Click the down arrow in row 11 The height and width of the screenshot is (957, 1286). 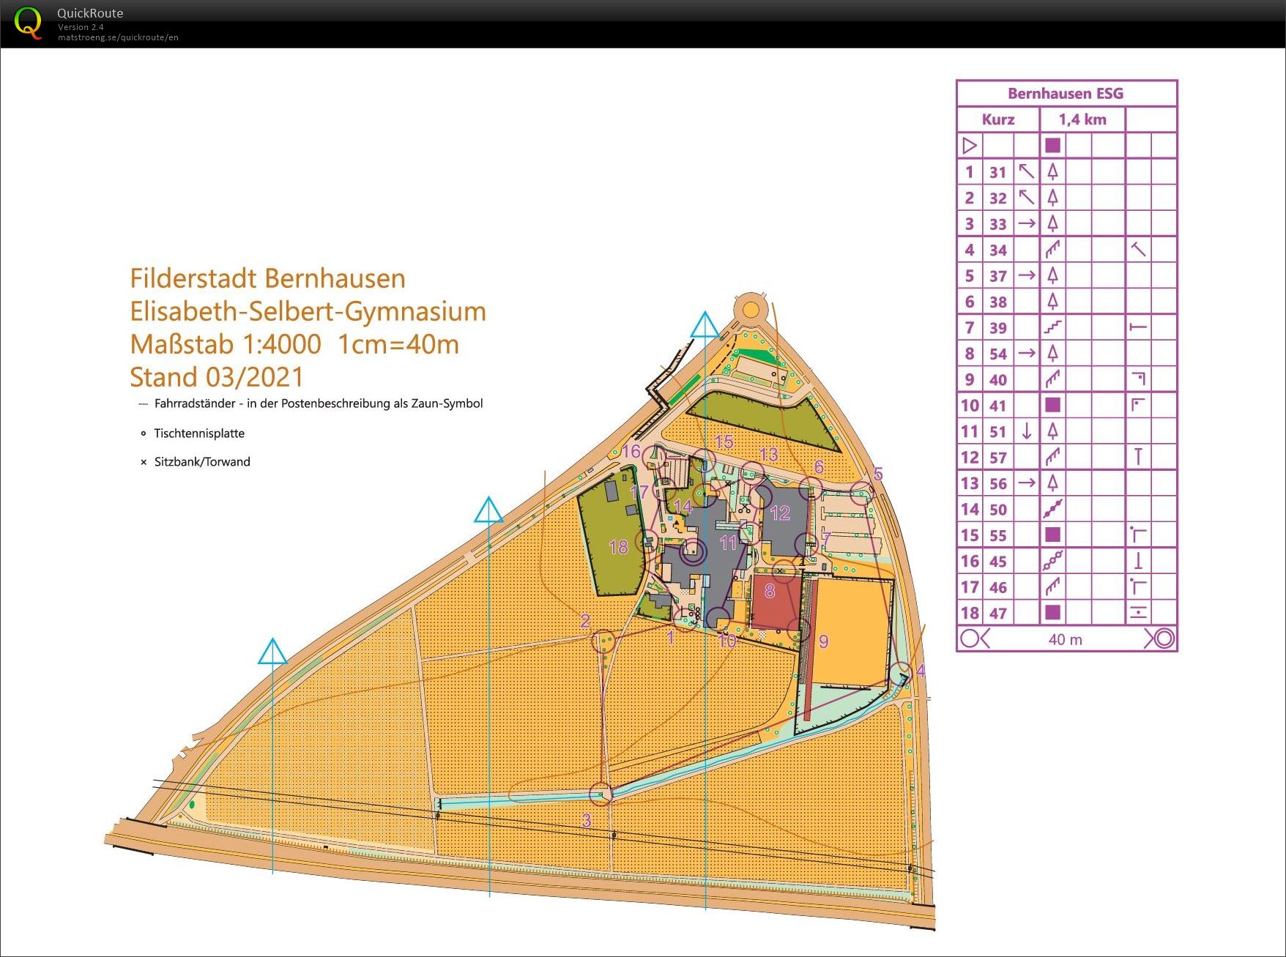point(1026,431)
